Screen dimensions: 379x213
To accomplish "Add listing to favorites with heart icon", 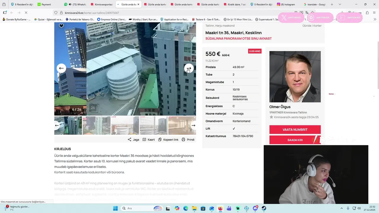I will click(61, 26).
